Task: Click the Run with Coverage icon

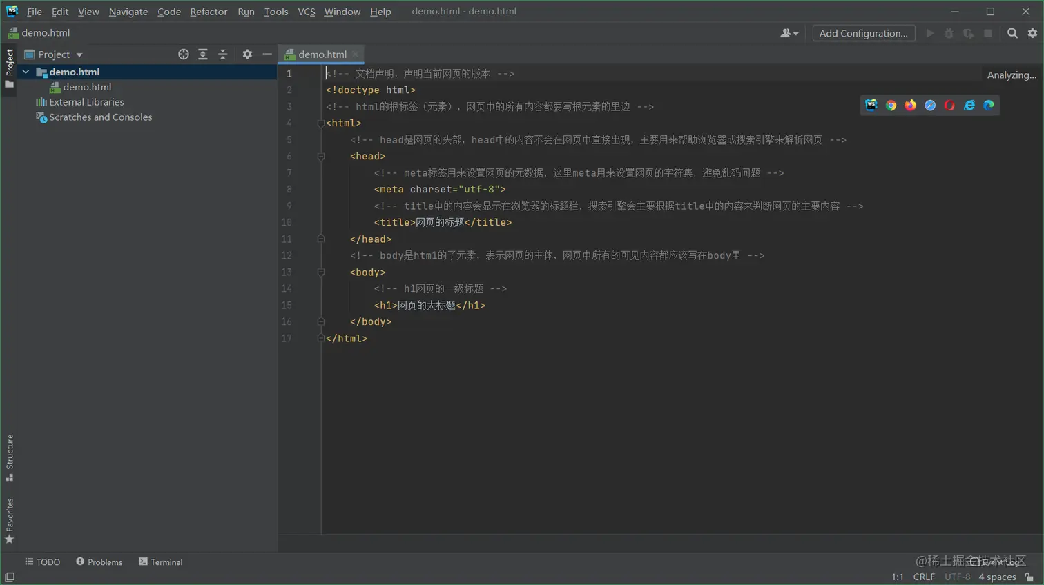Action: point(969,33)
